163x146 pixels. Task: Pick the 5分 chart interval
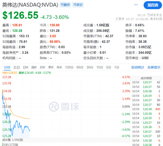109,67
